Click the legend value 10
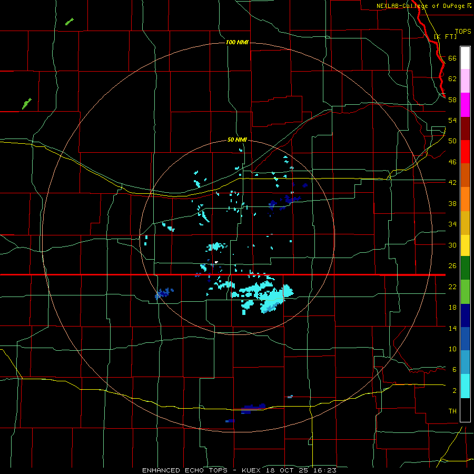Viewport: 474px width, 474px height. (452, 349)
